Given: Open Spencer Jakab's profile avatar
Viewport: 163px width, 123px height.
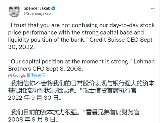Looking at the screenshot, I should (14, 11).
